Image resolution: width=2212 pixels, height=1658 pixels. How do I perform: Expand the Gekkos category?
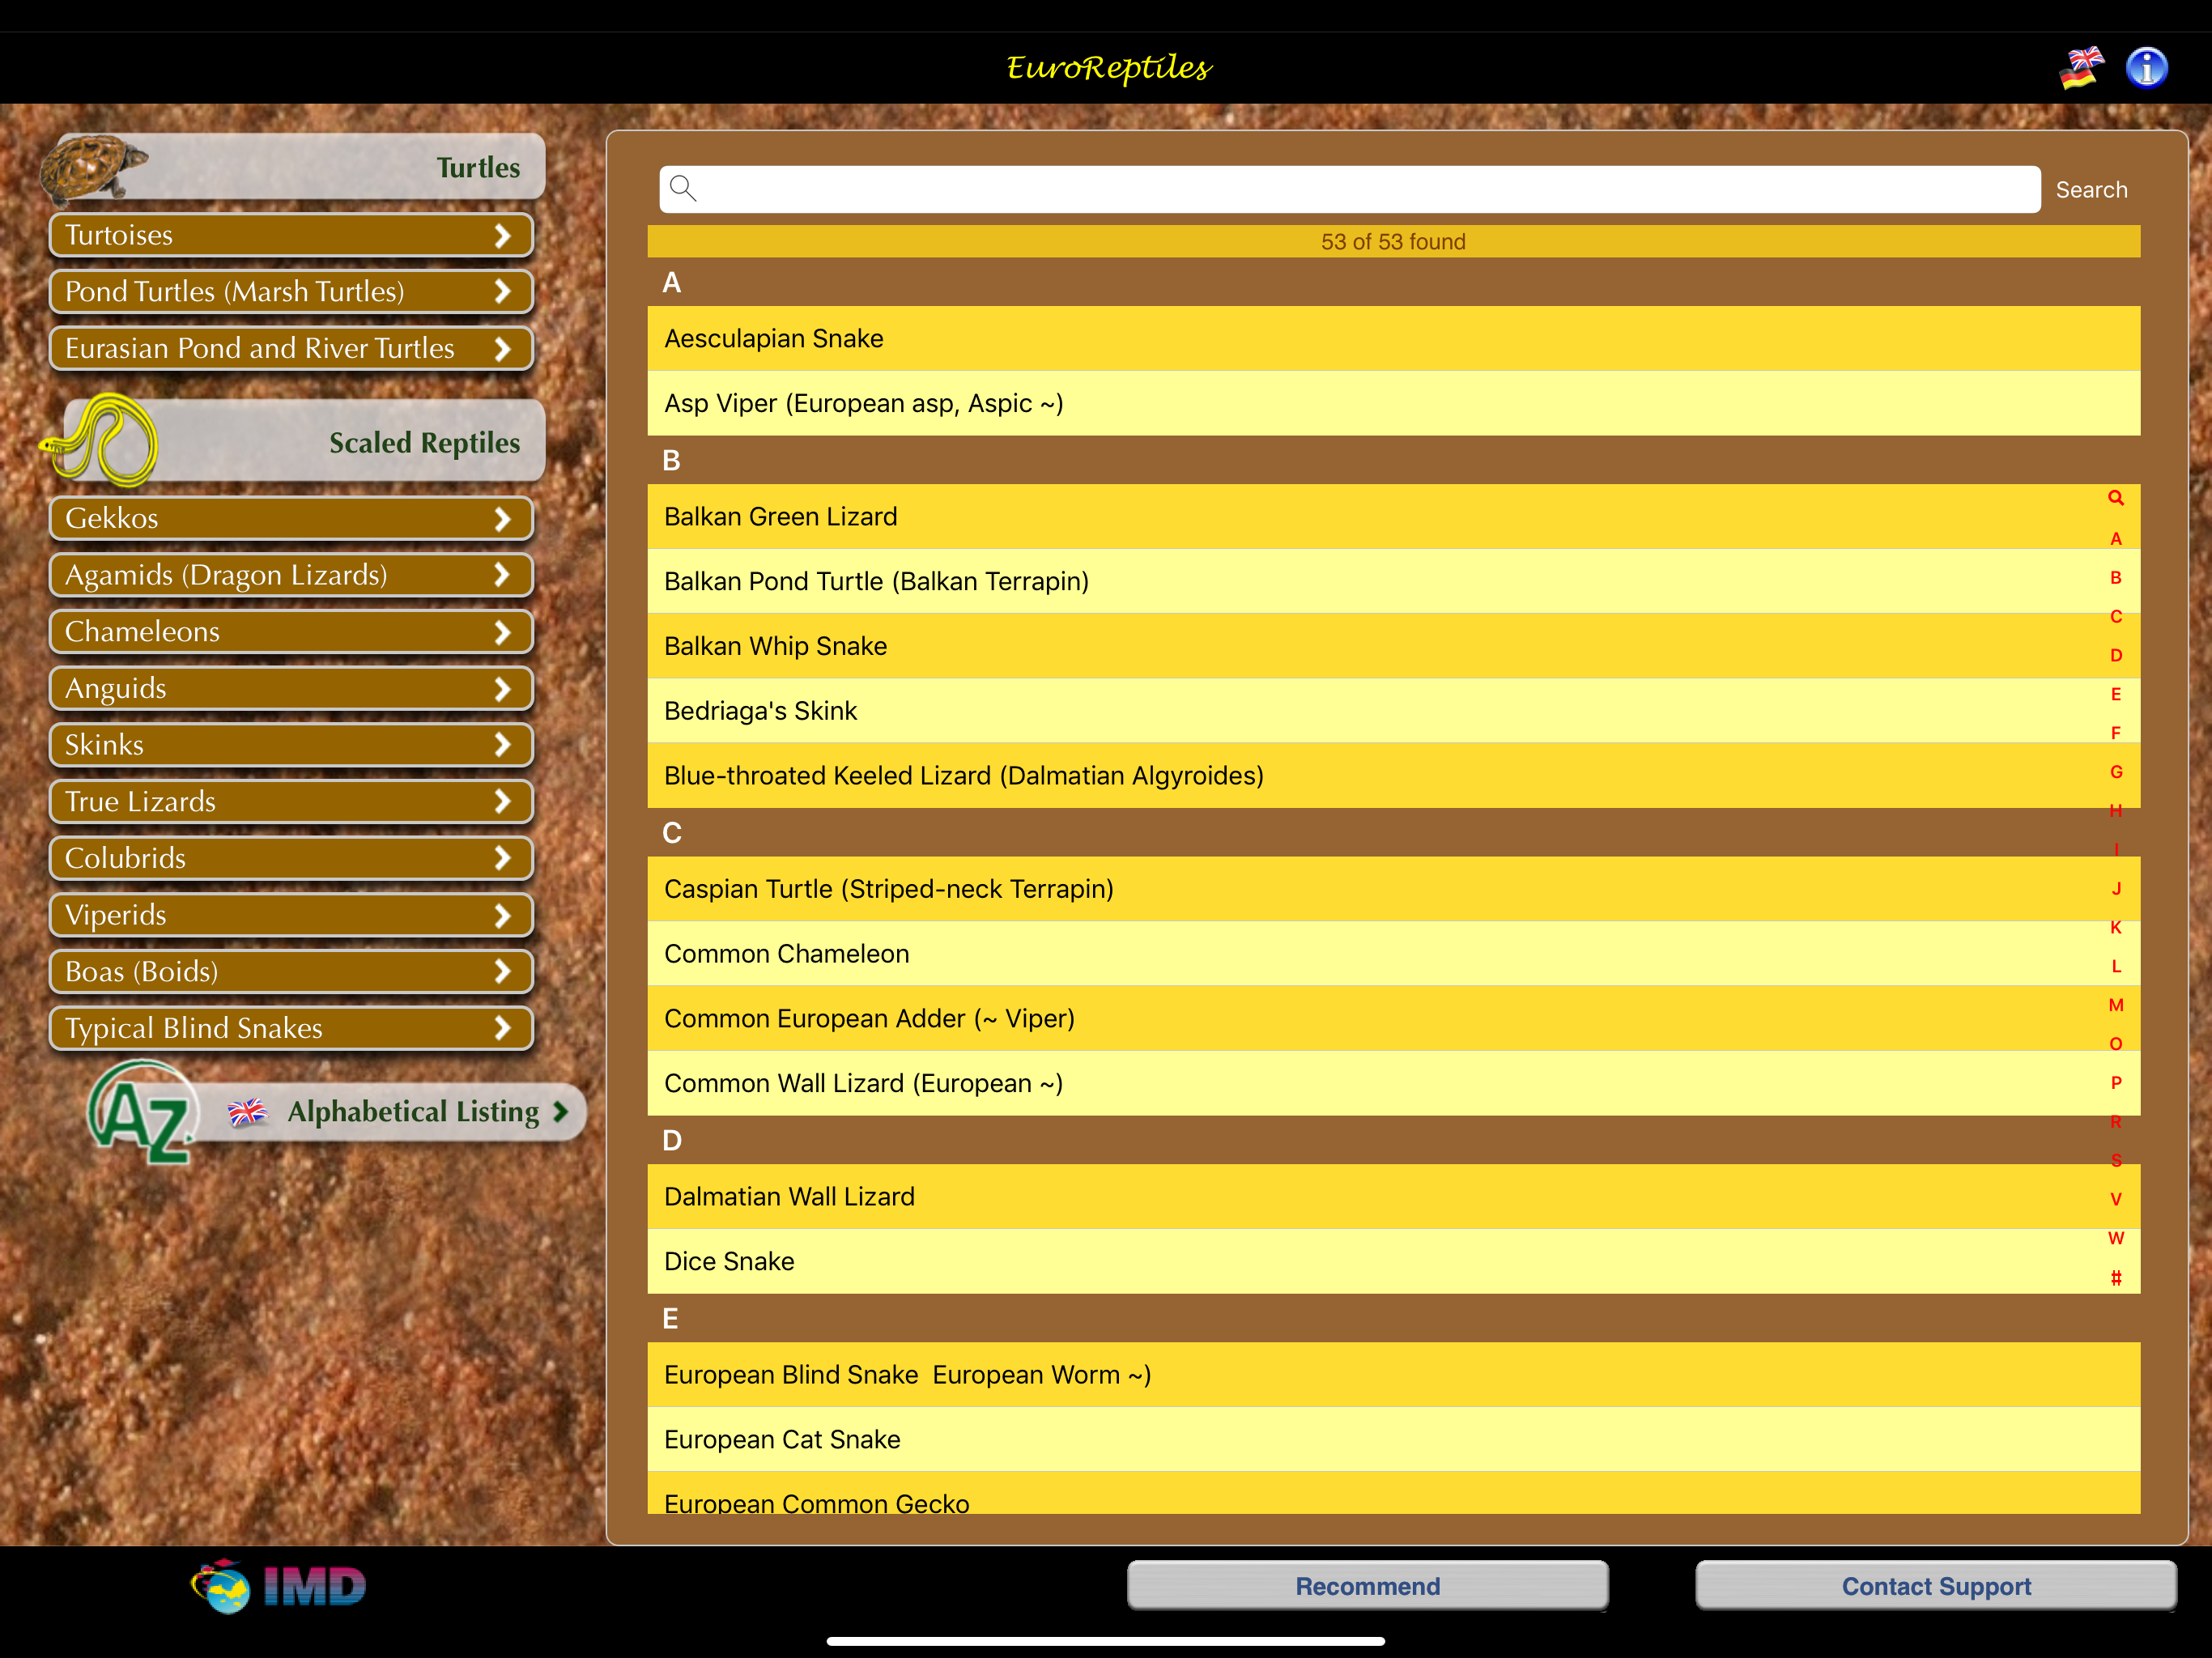point(291,518)
